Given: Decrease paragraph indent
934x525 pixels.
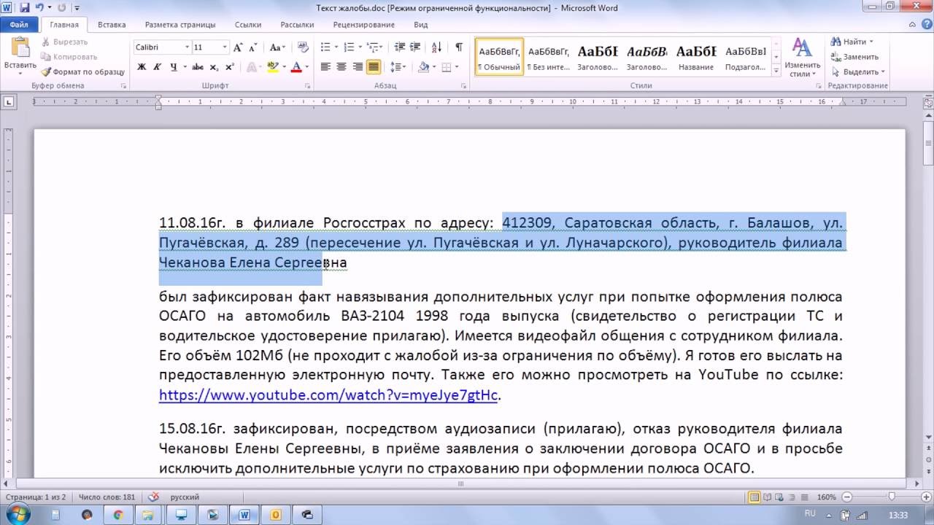Looking at the screenshot, I should pos(399,47).
